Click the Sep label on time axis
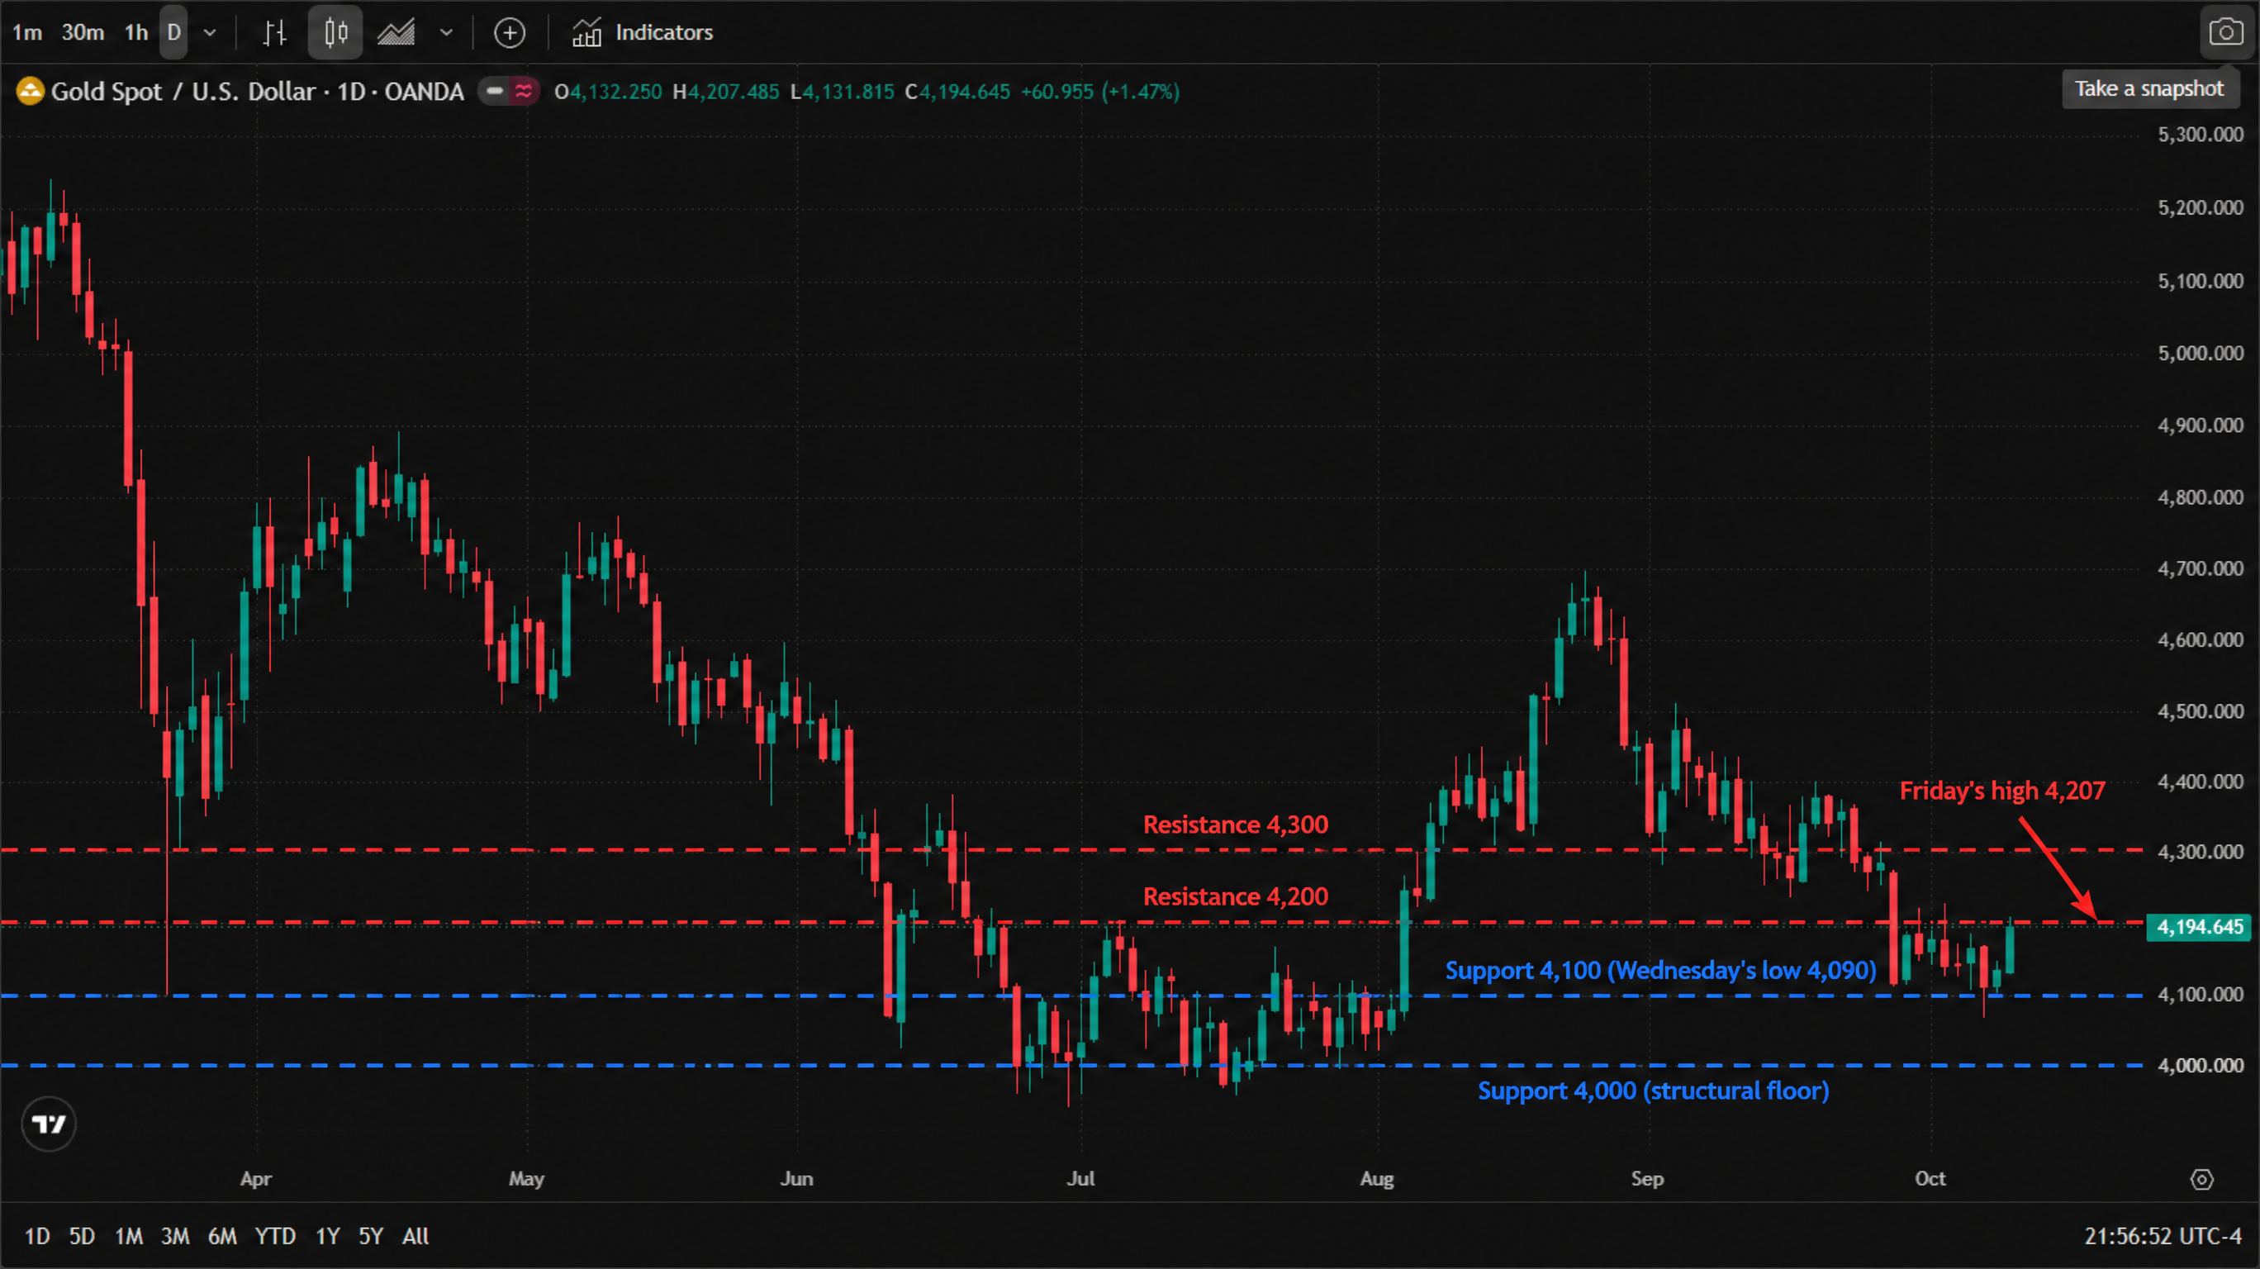 [1648, 1179]
